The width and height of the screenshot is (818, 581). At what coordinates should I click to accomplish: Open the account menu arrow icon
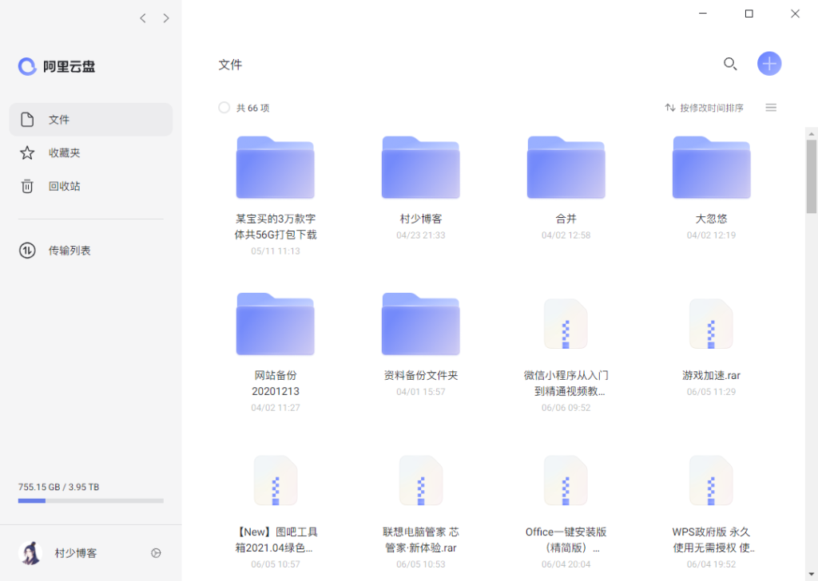point(156,553)
